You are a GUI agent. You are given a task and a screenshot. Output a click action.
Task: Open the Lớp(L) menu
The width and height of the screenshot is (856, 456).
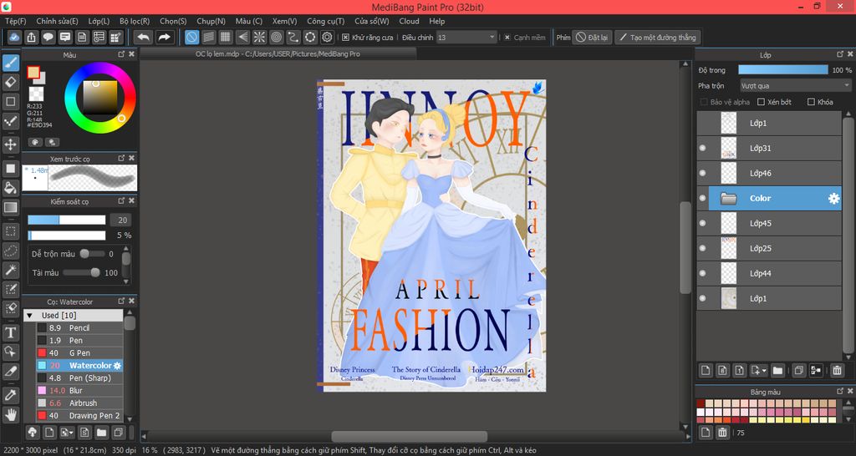tap(99, 21)
